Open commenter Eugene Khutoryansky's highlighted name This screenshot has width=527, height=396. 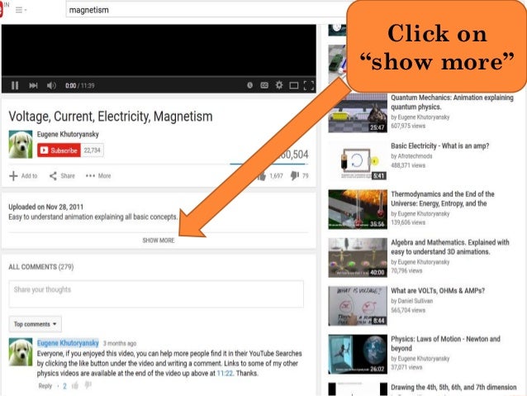coord(68,343)
